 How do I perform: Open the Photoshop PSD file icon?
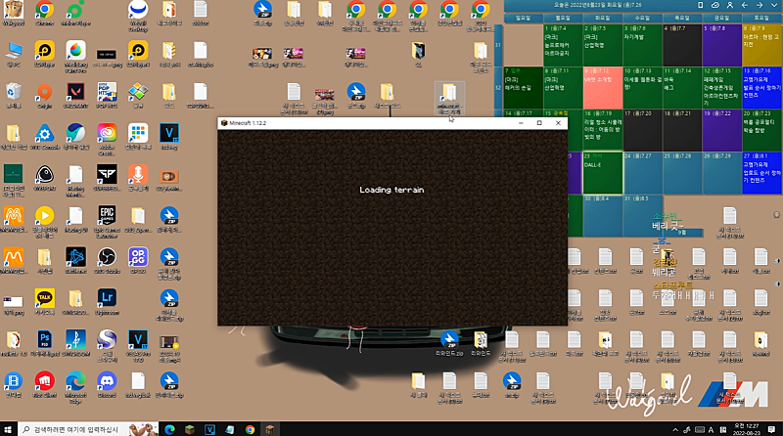click(44, 344)
